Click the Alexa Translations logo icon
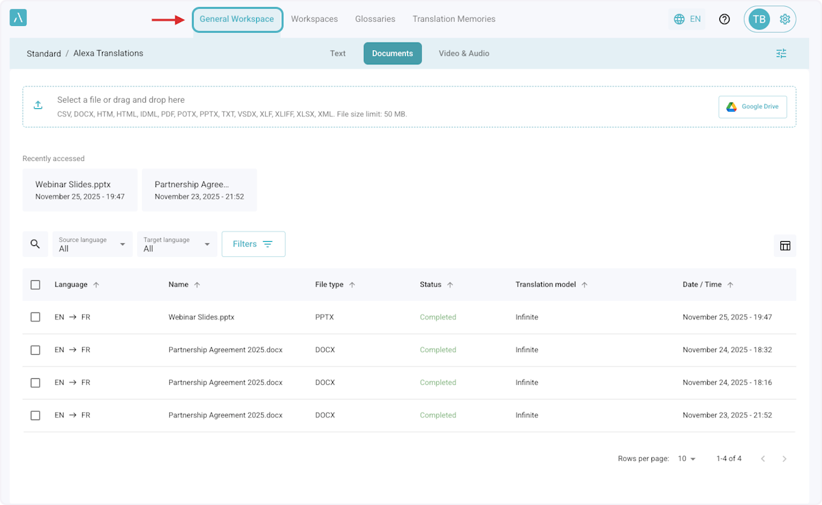822x505 pixels. tap(18, 19)
